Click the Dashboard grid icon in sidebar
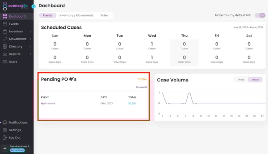 tap(5, 16)
